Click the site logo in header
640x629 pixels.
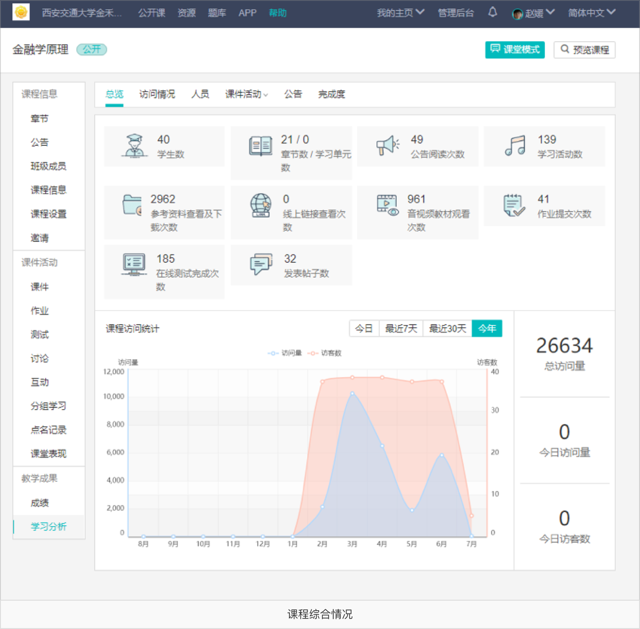pos(21,12)
